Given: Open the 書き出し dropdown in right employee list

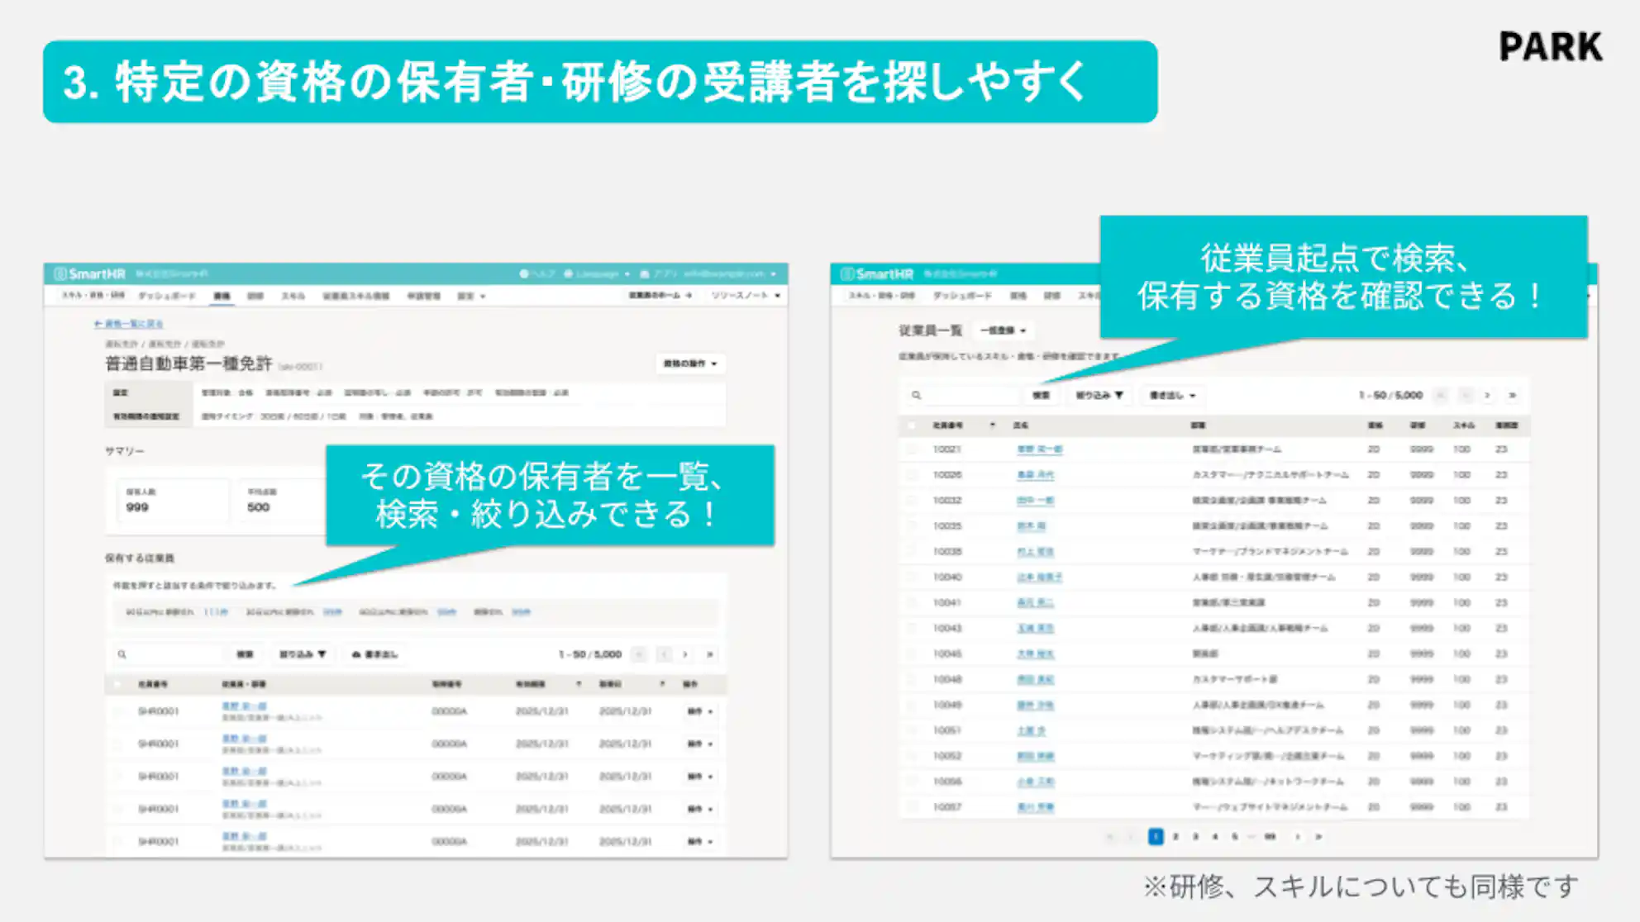Looking at the screenshot, I should click(x=1172, y=395).
